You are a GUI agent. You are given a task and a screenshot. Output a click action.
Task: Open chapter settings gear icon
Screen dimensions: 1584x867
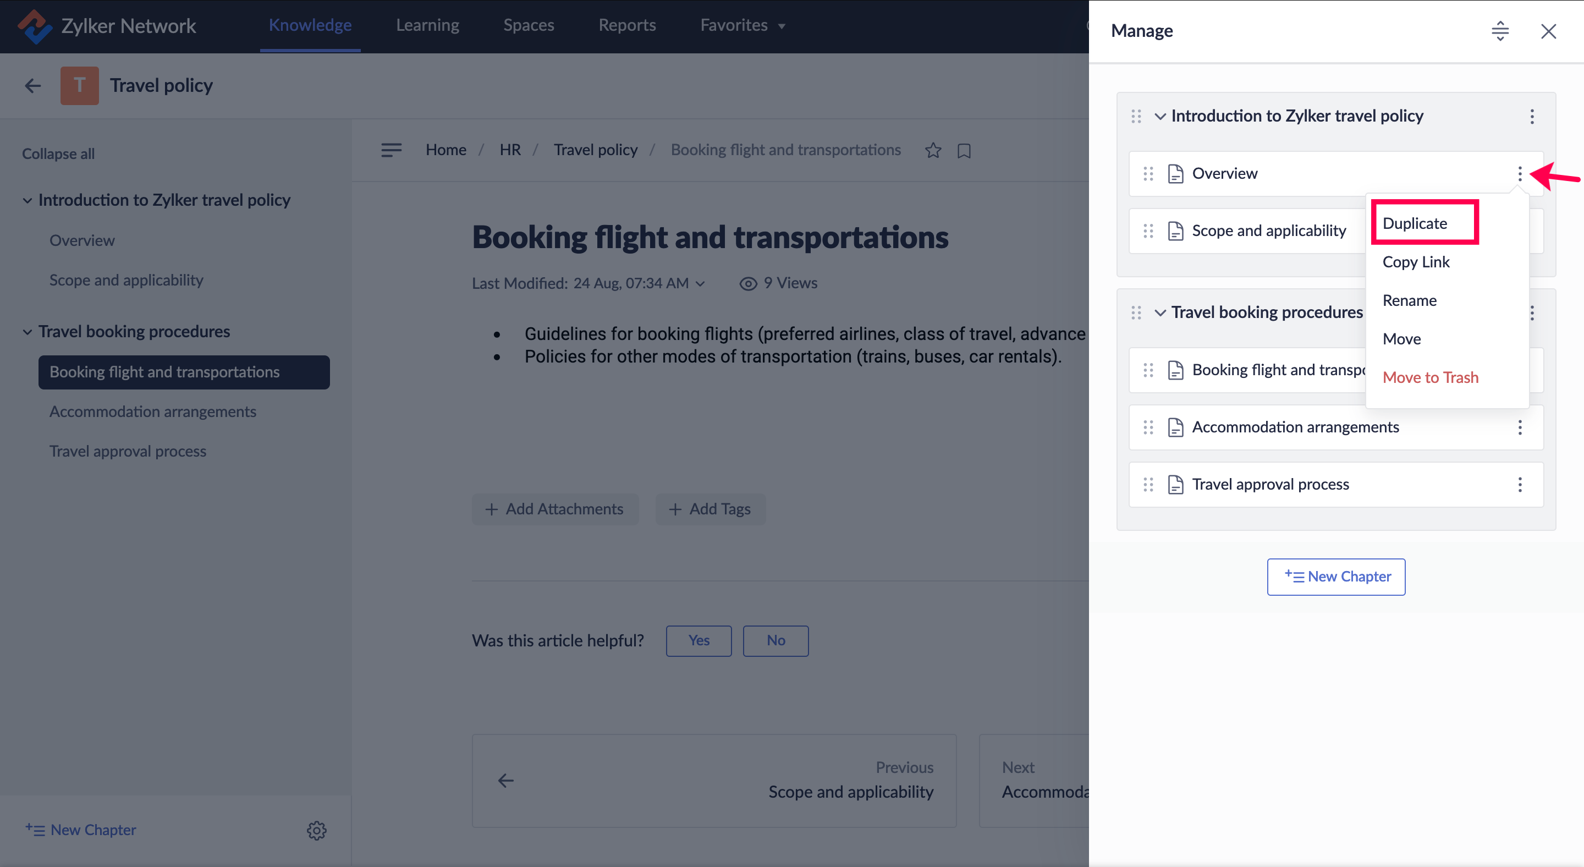coord(316,830)
